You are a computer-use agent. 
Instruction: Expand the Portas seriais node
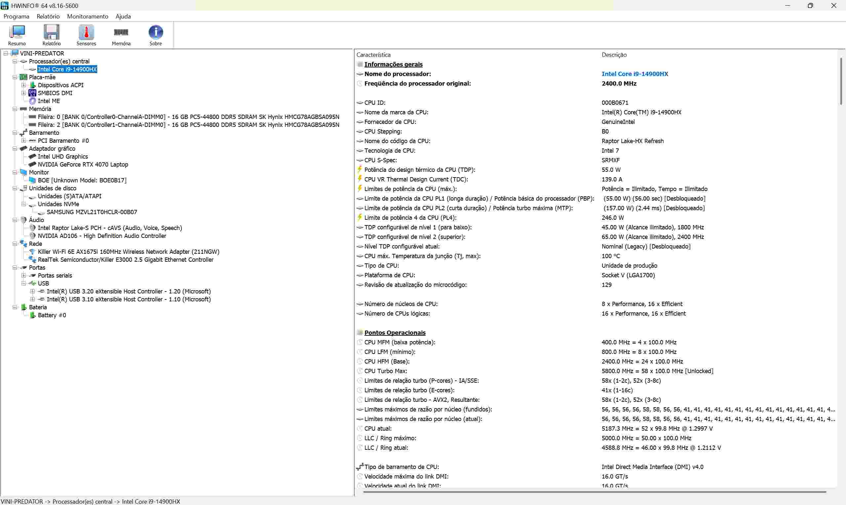(x=23, y=275)
